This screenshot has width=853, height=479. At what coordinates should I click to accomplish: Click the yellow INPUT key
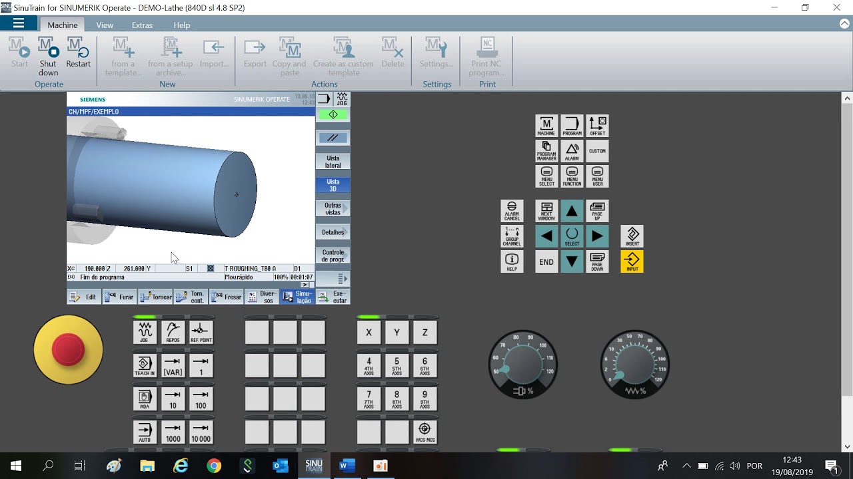click(x=632, y=261)
